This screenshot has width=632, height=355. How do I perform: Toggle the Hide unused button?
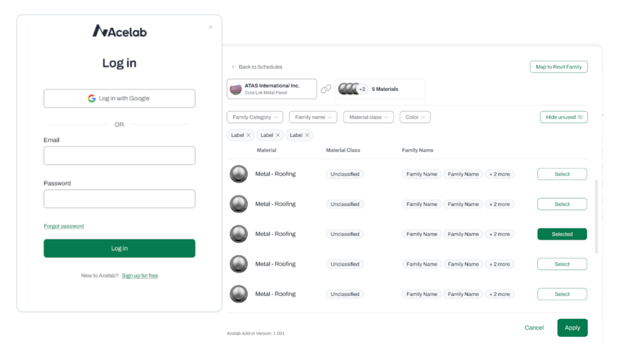click(564, 117)
